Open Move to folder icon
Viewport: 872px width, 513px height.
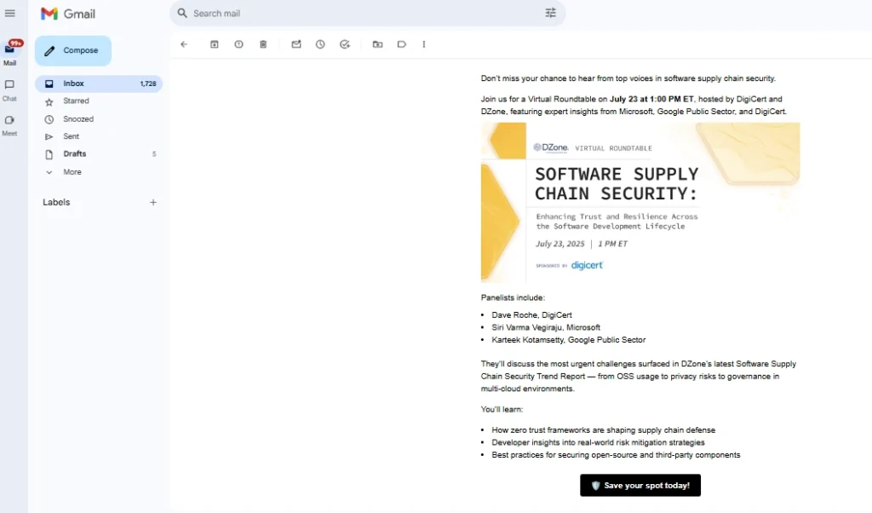[377, 44]
